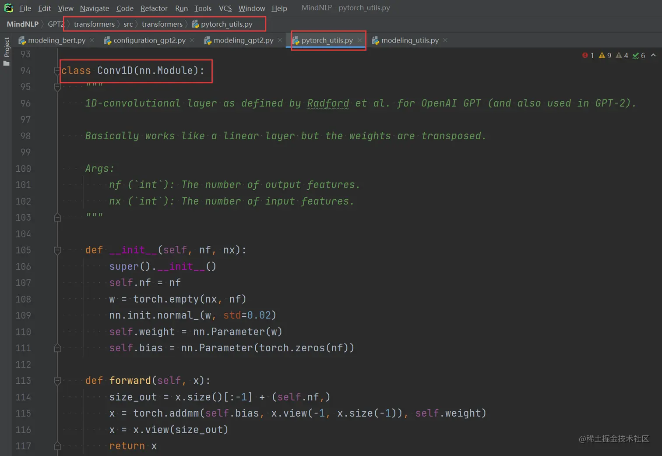Close the pytorch_utils.py tab
This screenshot has height=456, width=662.
(359, 40)
